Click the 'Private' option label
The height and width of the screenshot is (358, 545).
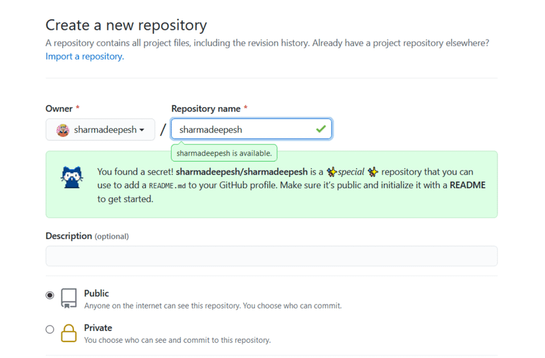(x=98, y=328)
